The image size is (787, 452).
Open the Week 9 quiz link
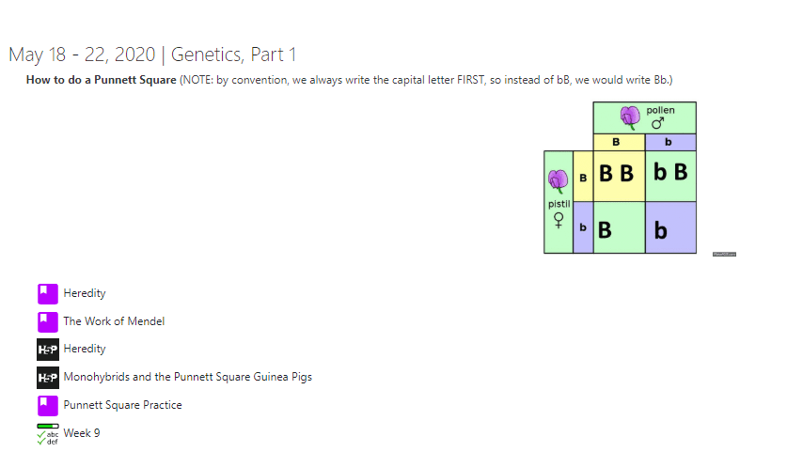[82, 433]
